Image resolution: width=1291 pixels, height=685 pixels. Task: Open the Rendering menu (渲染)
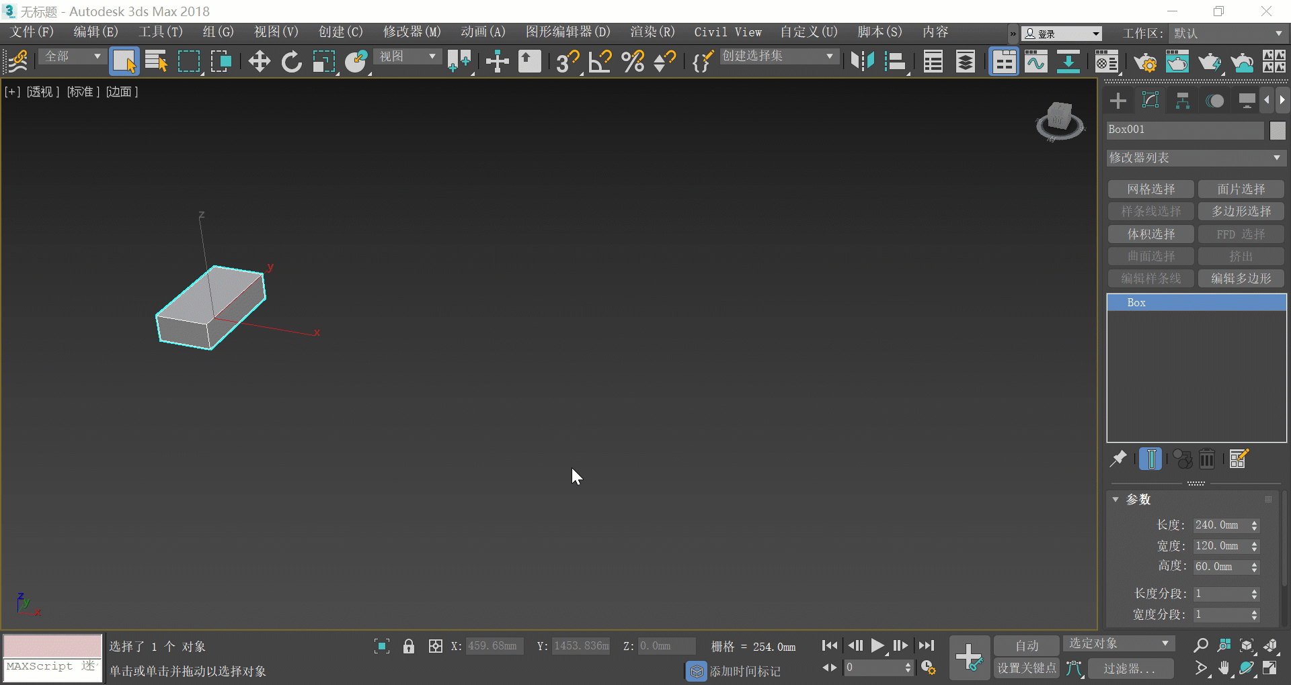[x=652, y=32]
